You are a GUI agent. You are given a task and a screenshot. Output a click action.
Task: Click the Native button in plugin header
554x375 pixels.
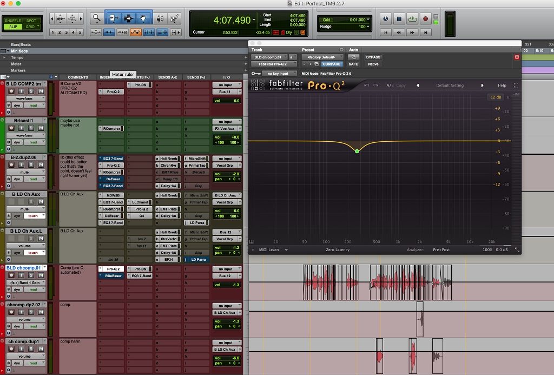373,64
